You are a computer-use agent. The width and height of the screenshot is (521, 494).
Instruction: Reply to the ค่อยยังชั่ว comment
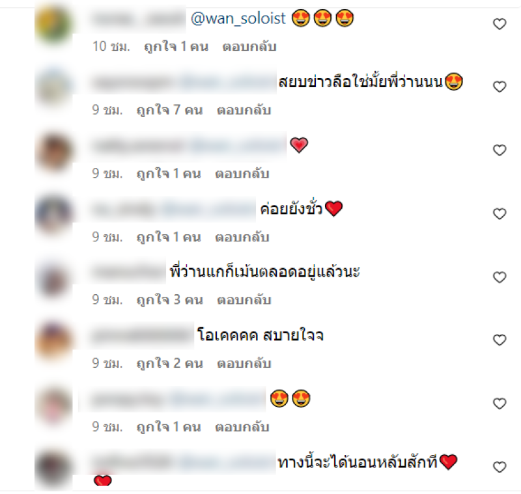pyautogui.click(x=242, y=237)
